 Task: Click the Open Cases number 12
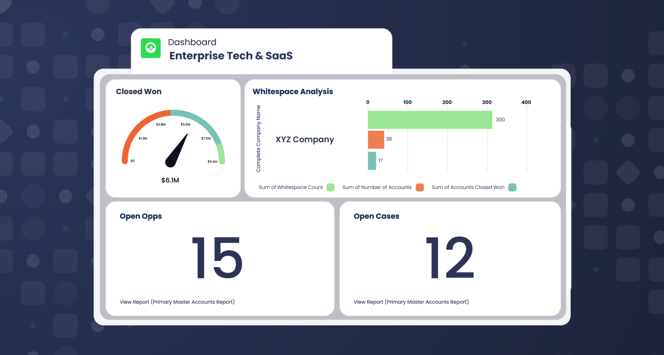click(450, 258)
